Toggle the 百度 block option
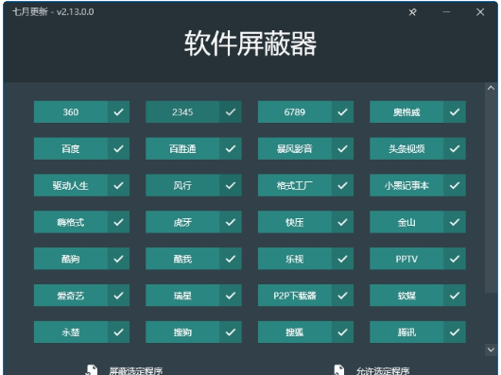 coord(82,148)
